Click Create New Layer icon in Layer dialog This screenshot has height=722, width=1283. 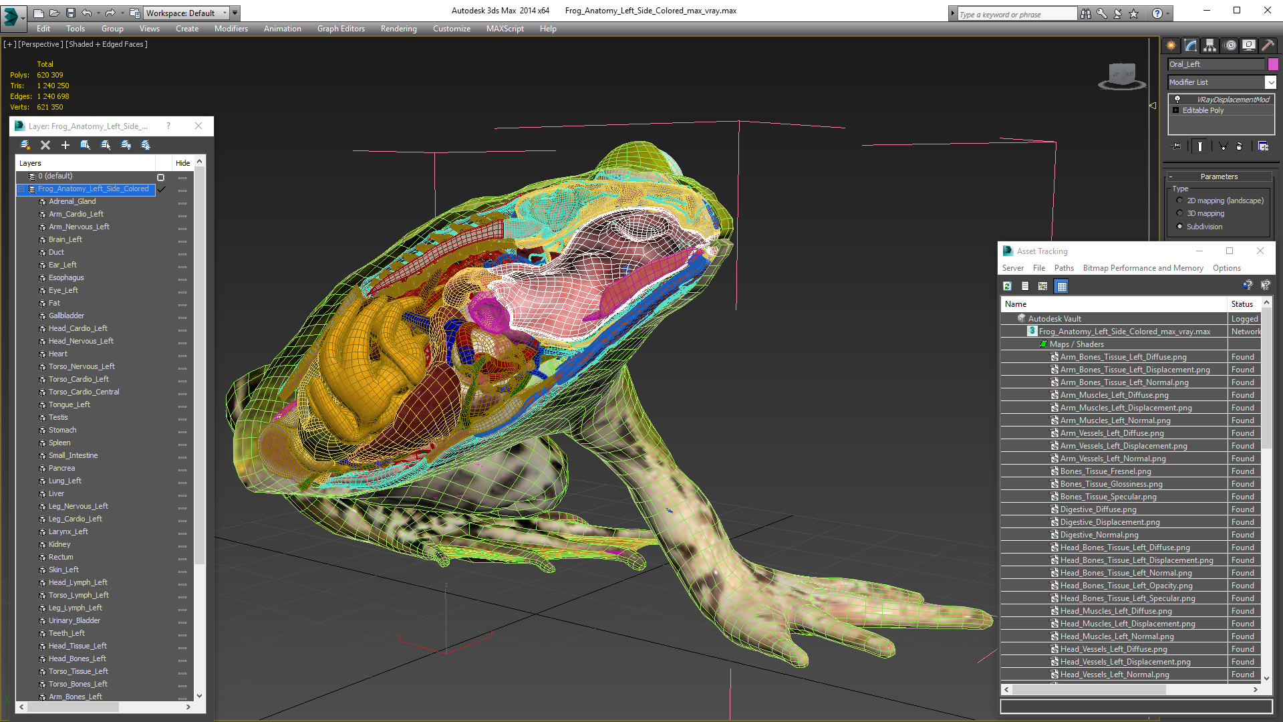(x=25, y=145)
